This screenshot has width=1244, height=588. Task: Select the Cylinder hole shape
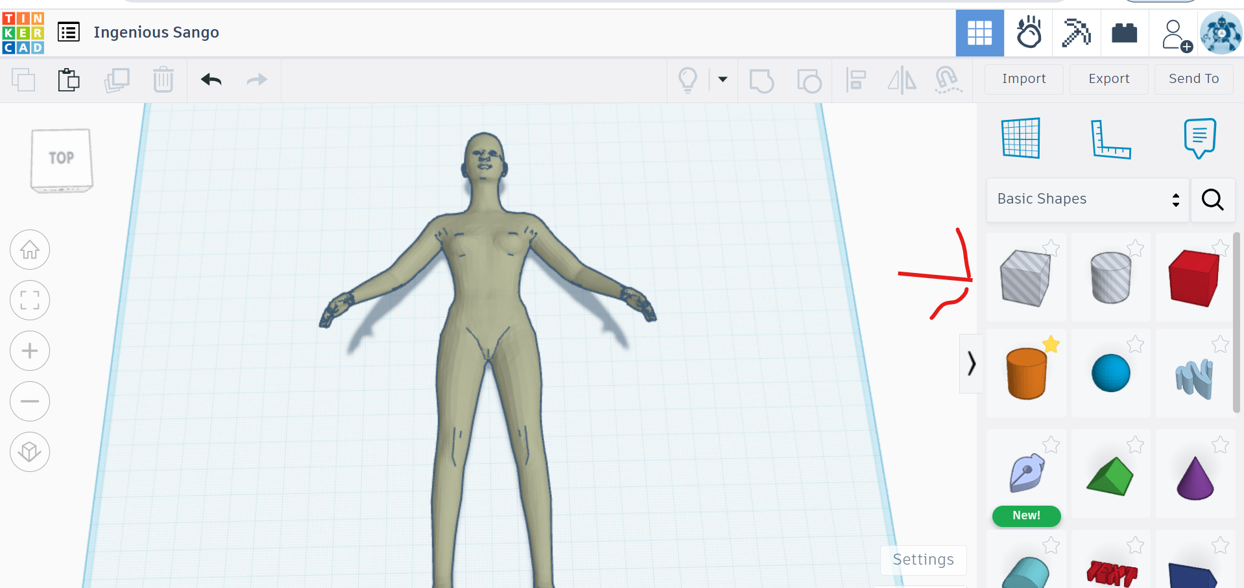click(1110, 278)
